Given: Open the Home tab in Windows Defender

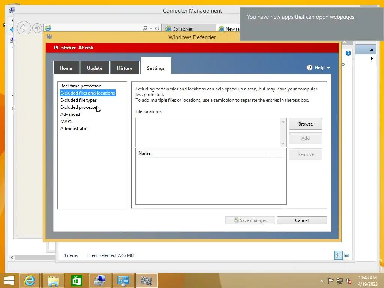Looking at the screenshot, I should coord(66,68).
